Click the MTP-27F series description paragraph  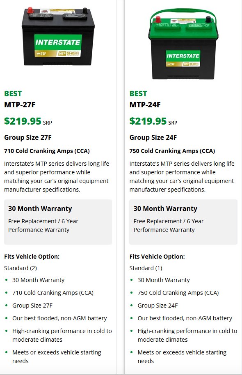(57, 176)
